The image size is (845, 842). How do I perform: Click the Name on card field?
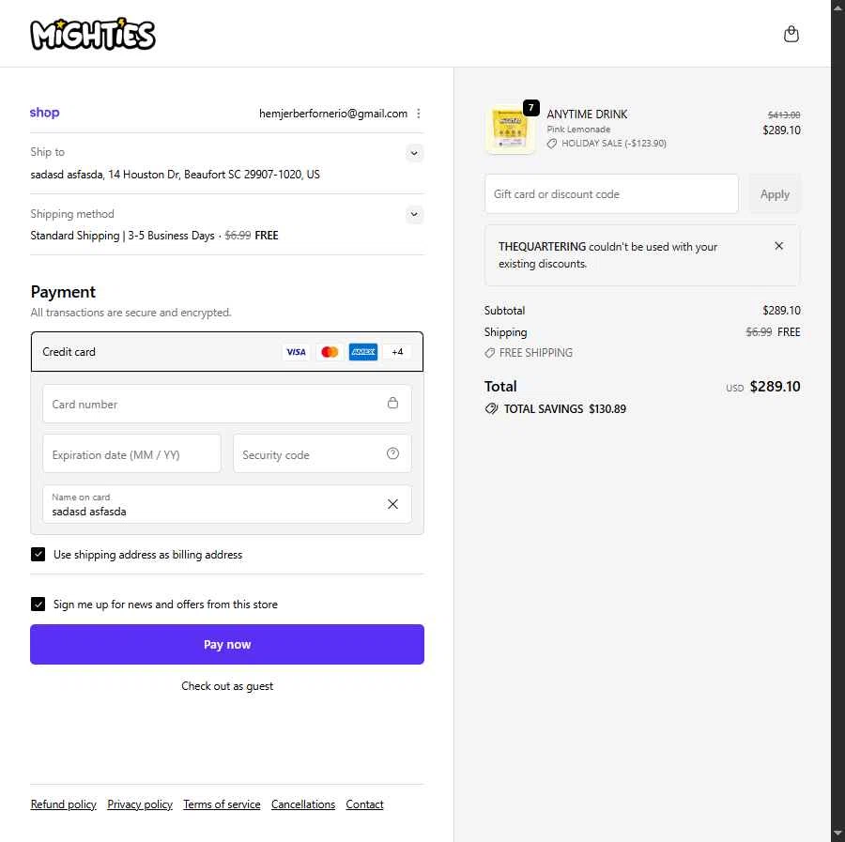(227, 504)
